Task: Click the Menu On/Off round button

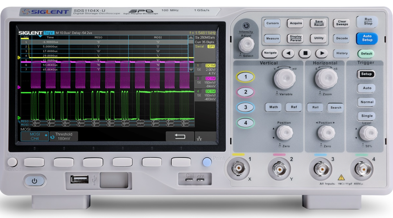Action: (x=13, y=162)
